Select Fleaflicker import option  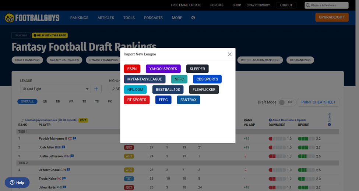click(204, 89)
